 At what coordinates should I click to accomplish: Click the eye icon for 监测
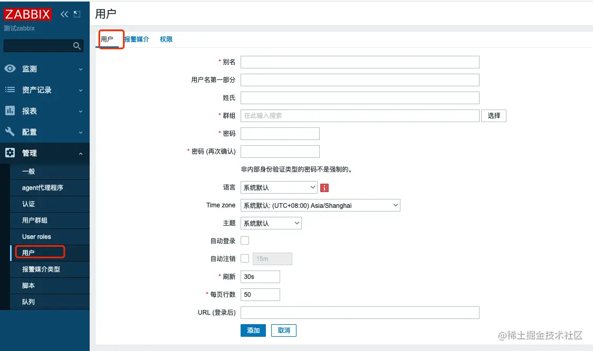10,68
